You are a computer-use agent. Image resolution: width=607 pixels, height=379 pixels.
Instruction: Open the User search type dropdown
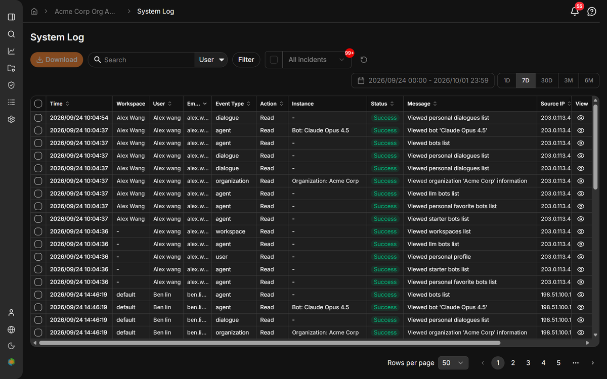pos(211,60)
